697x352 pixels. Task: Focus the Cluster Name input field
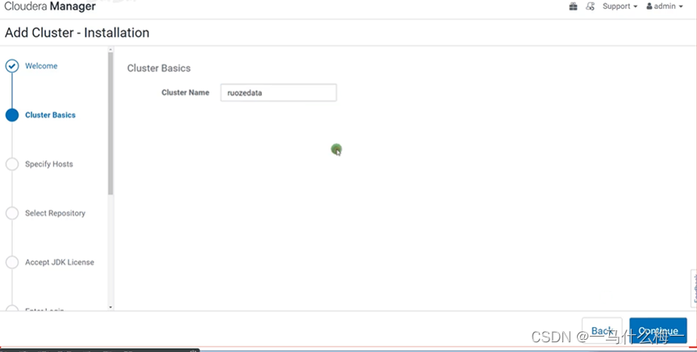coord(278,93)
